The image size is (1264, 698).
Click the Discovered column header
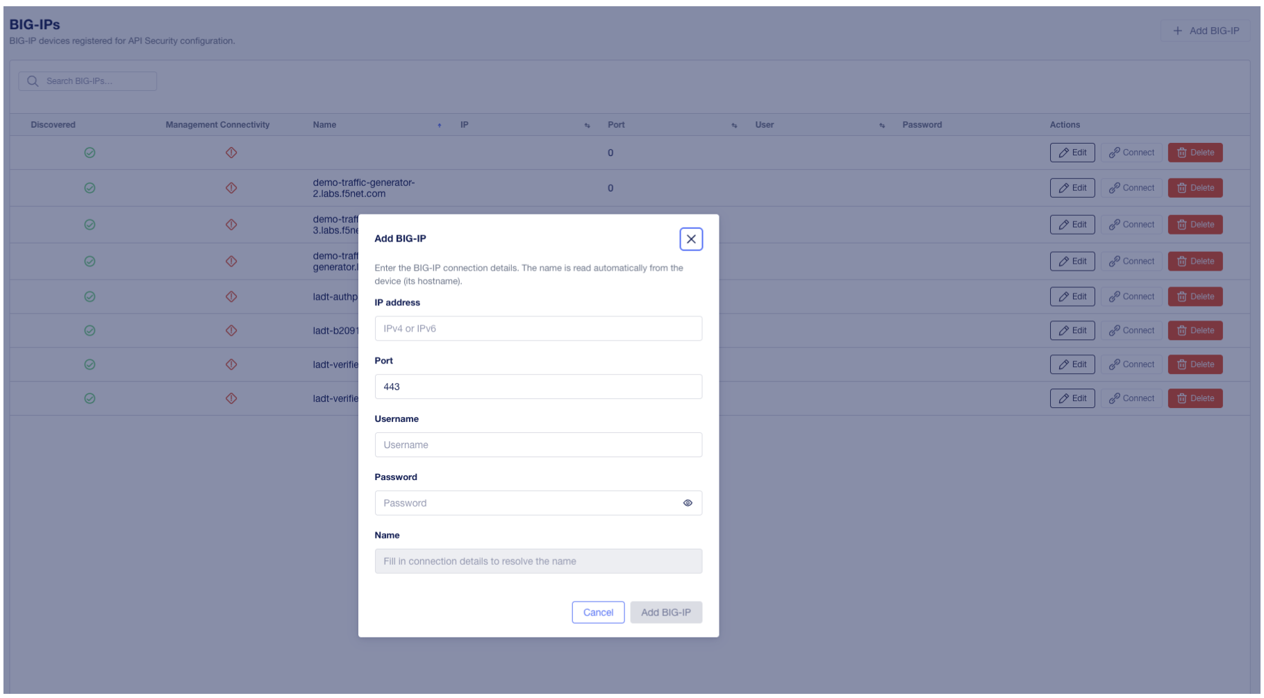point(53,125)
